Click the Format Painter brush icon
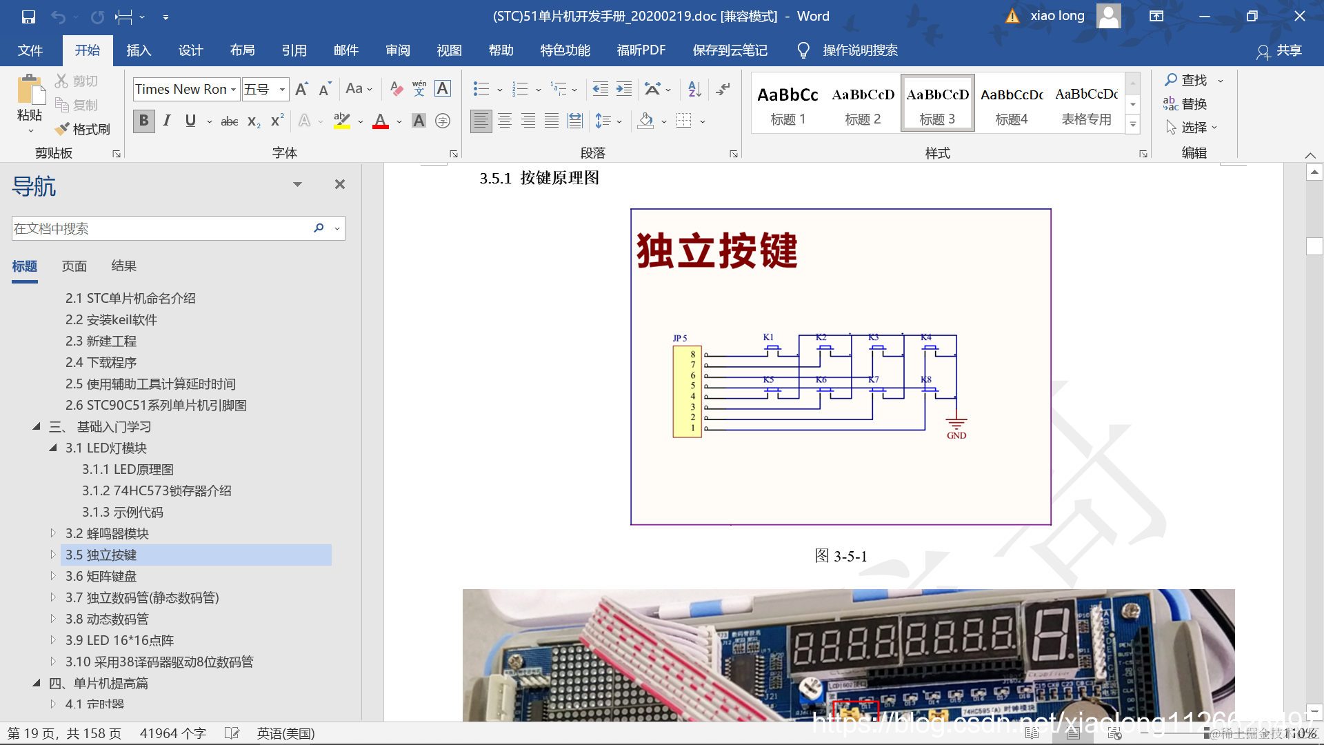 point(63,129)
